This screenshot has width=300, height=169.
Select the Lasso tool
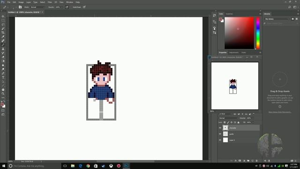pos(3,24)
